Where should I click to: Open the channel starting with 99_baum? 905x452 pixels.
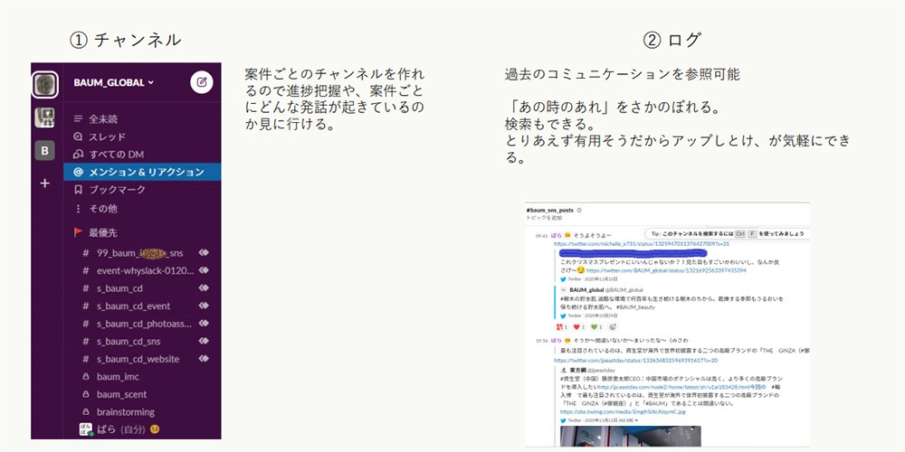click(142, 253)
